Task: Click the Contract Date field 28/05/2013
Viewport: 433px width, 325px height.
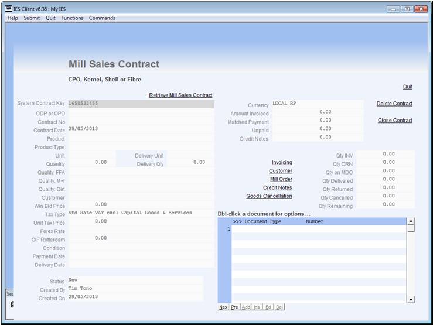Action: (141, 129)
